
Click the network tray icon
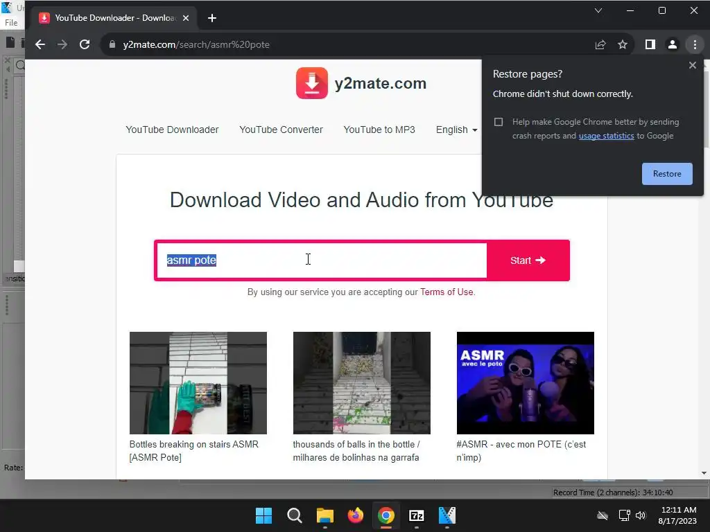(625, 515)
